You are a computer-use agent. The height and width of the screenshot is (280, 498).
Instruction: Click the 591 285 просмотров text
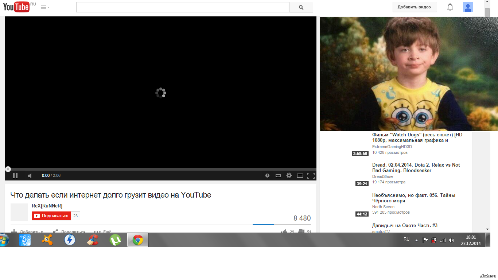tap(391, 212)
